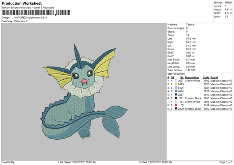Click the 'Colorway 1' value
234x165 pixels.
21,21
